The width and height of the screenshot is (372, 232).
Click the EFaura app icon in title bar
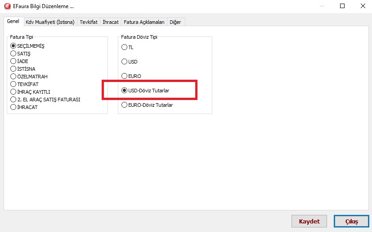click(x=7, y=6)
